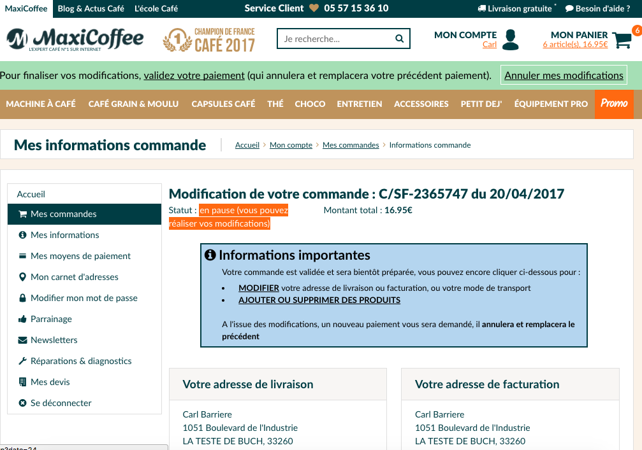Open the orange Promo menu item
The image size is (642, 450).
pos(614,104)
